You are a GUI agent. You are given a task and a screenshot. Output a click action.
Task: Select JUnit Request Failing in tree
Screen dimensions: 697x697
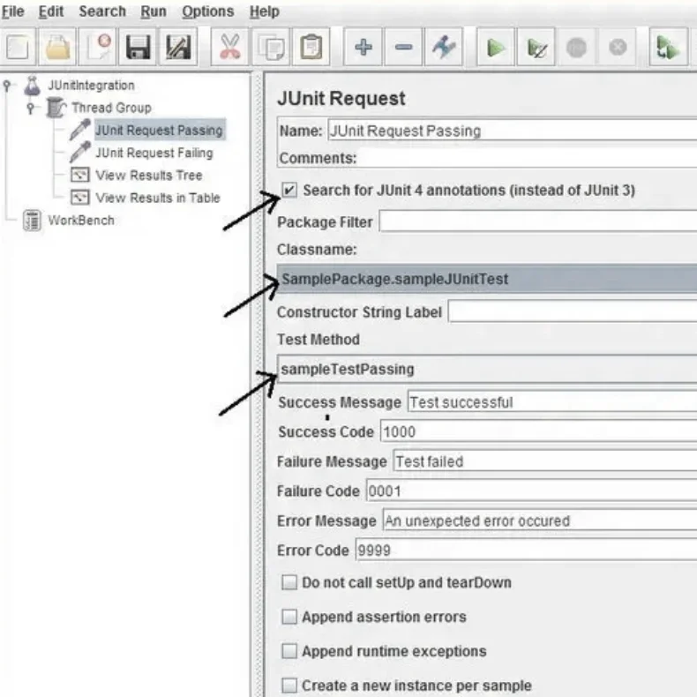click(154, 153)
